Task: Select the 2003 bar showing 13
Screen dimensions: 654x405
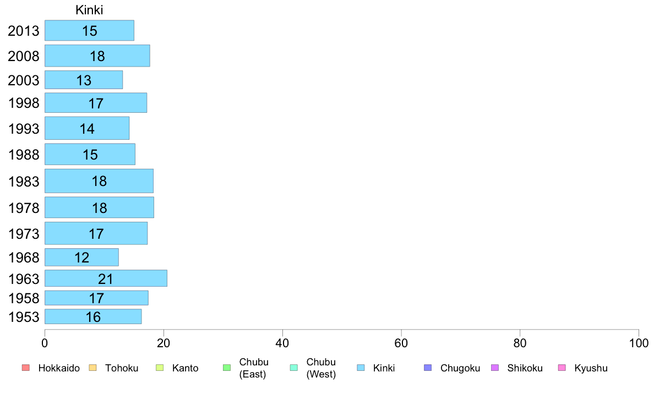Action: click(x=84, y=80)
